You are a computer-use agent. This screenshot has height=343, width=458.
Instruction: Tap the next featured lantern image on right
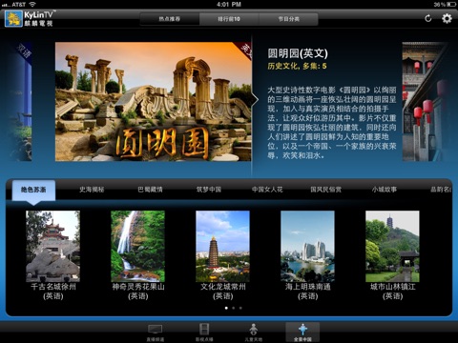tap(425, 102)
